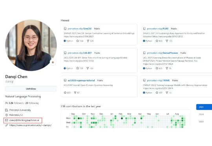Open the acl2020-openqa-tutorial repository link
The width and height of the screenshot is (212, 146).
pyautogui.click(x=81, y=80)
